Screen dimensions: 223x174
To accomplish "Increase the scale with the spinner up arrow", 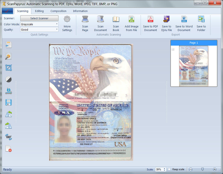I will [x=164, y=168].
